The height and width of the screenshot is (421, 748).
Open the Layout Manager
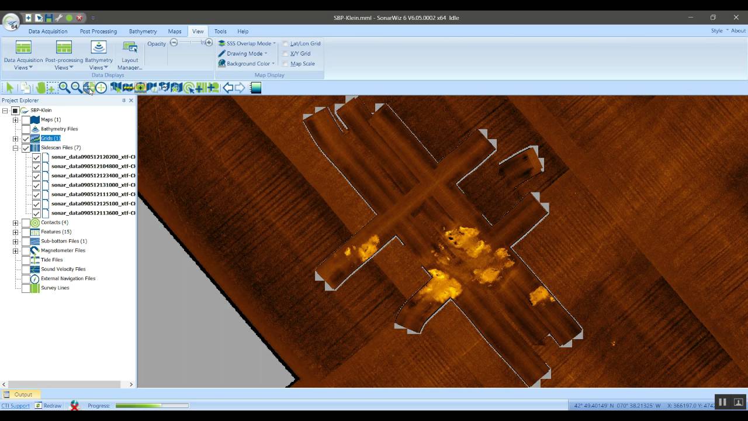(x=130, y=56)
